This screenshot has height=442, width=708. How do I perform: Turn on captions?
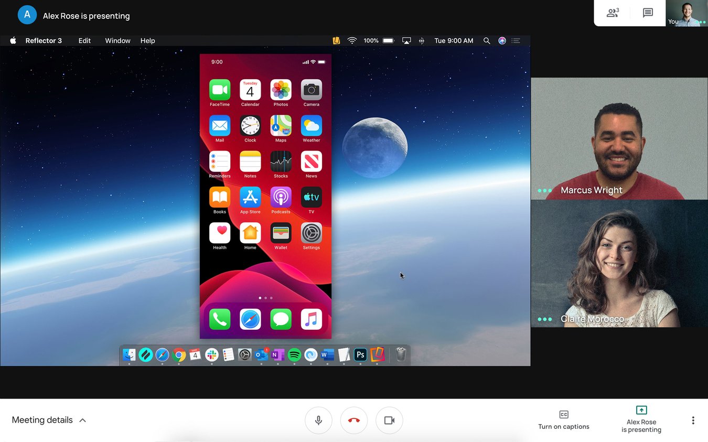click(564, 420)
